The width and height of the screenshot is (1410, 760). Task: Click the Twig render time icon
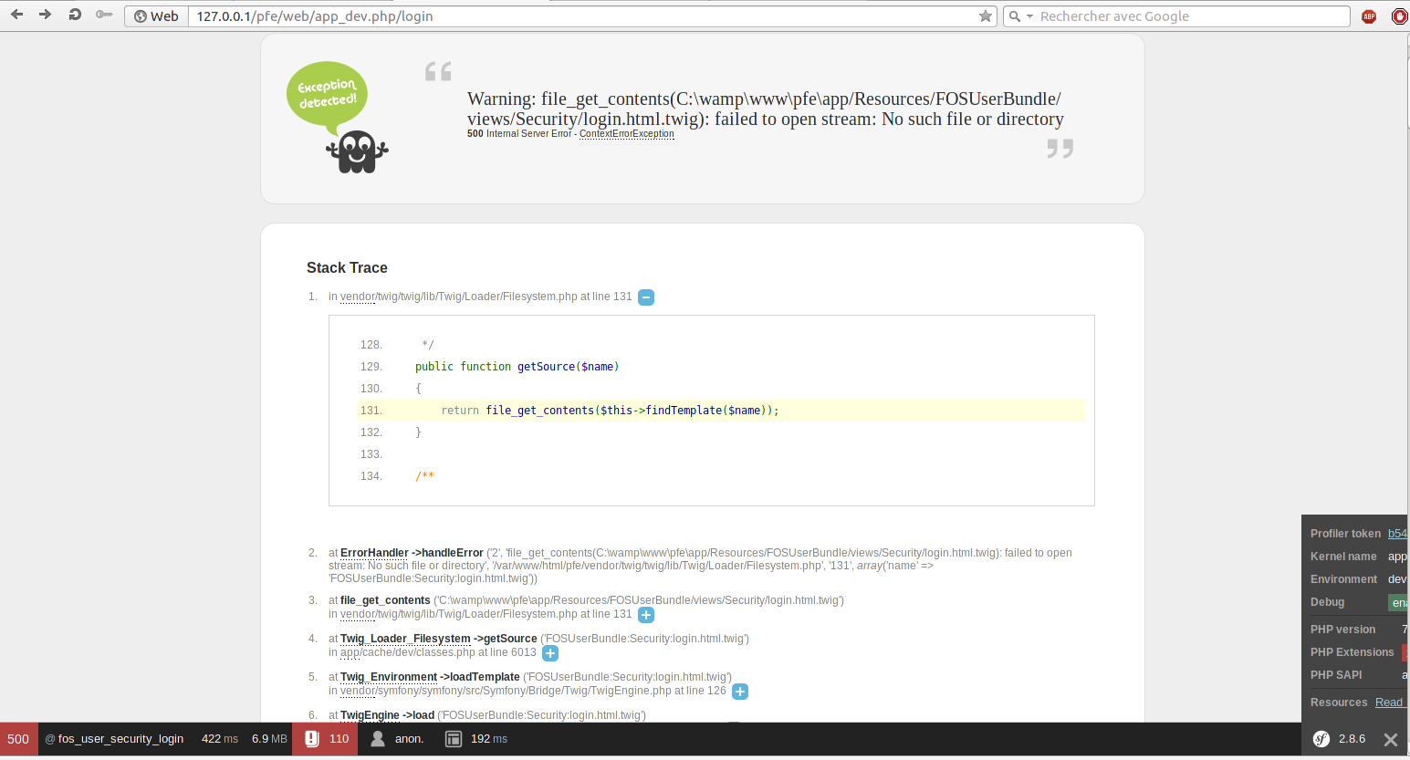pos(454,739)
